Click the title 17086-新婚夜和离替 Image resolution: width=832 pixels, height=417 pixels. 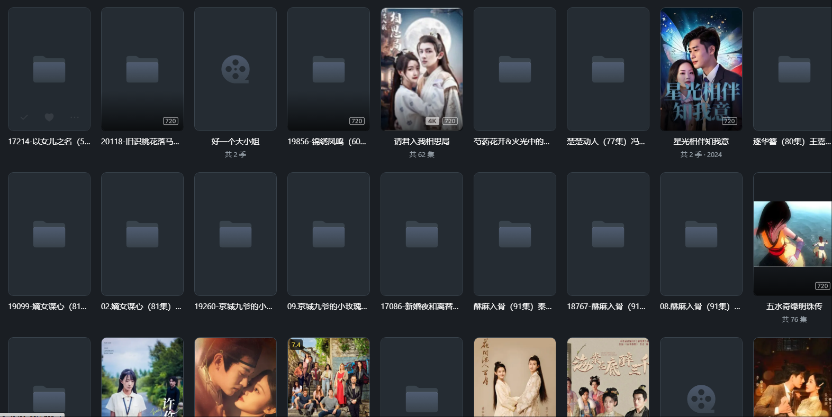point(420,307)
